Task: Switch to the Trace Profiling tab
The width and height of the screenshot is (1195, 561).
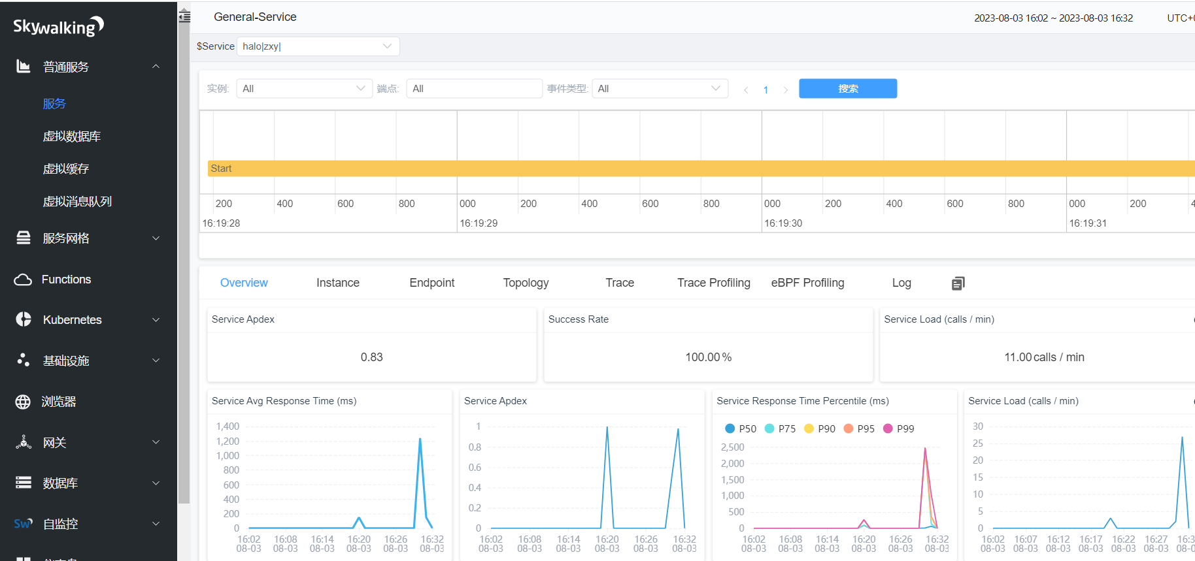Action: coord(714,283)
